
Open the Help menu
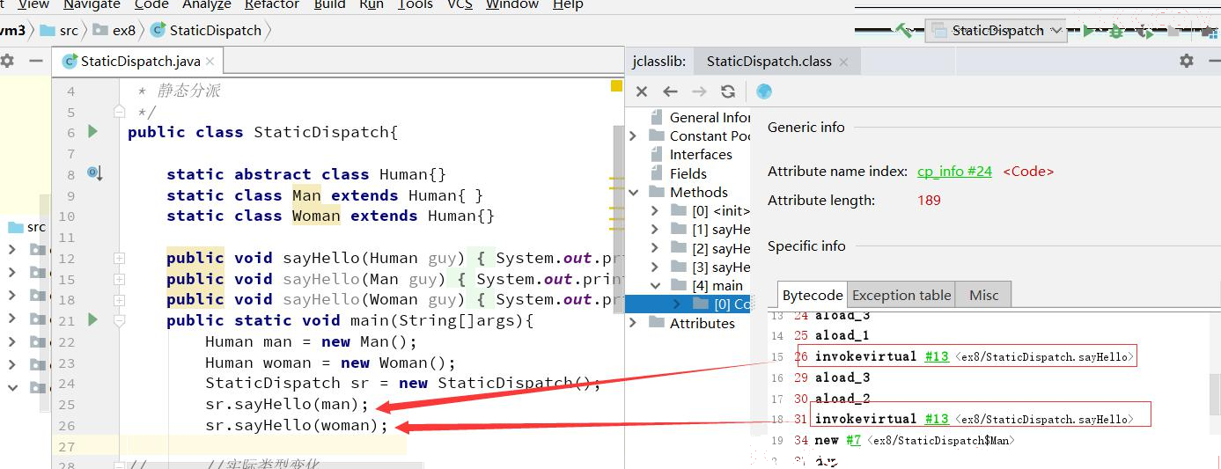click(568, 4)
